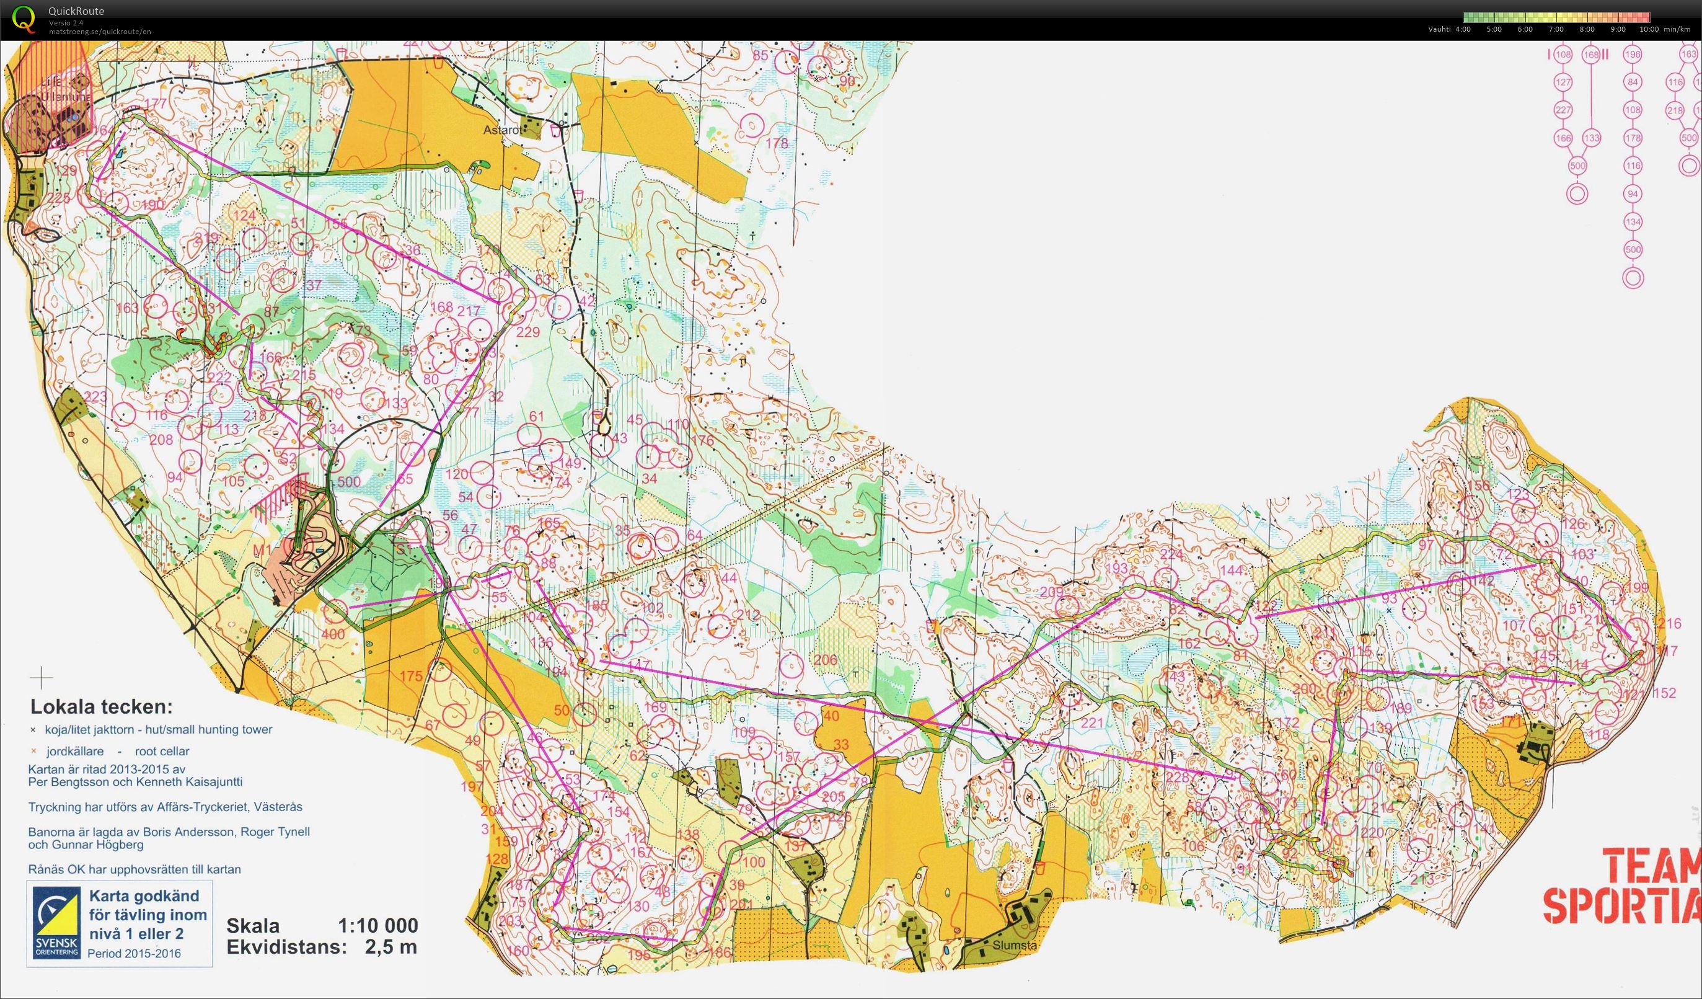Click the '4:00' pace scale value
Screen dimensions: 1702x999
click(x=1463, y=29)
